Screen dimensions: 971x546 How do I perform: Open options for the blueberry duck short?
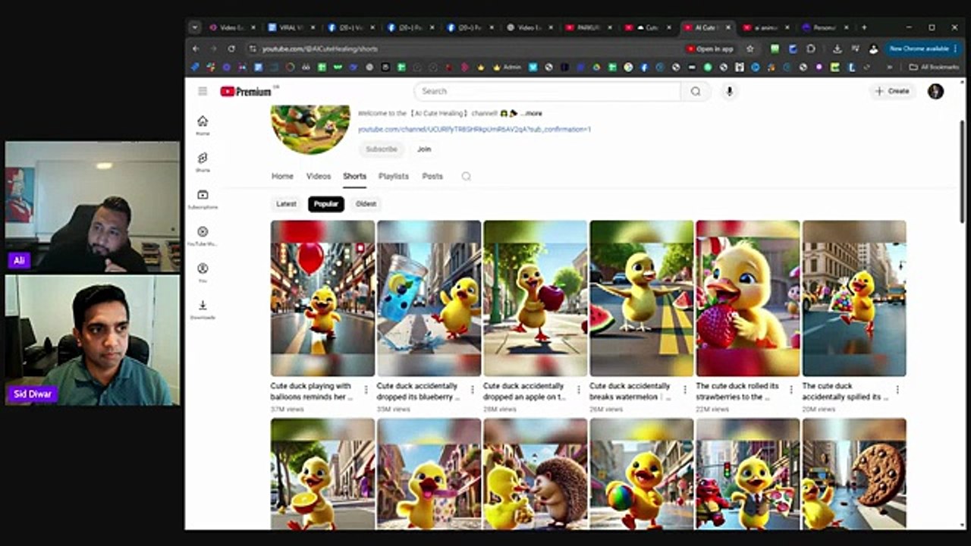[x=472, y=390]
